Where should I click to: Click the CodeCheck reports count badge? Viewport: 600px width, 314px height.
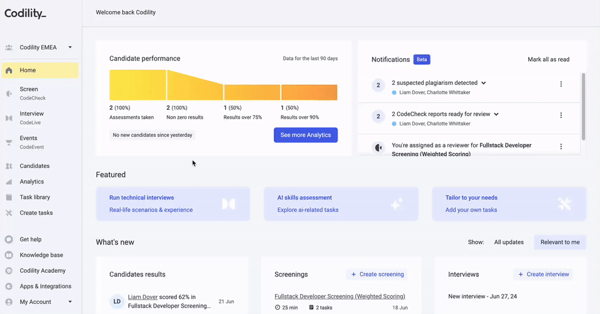coord(379,117)
